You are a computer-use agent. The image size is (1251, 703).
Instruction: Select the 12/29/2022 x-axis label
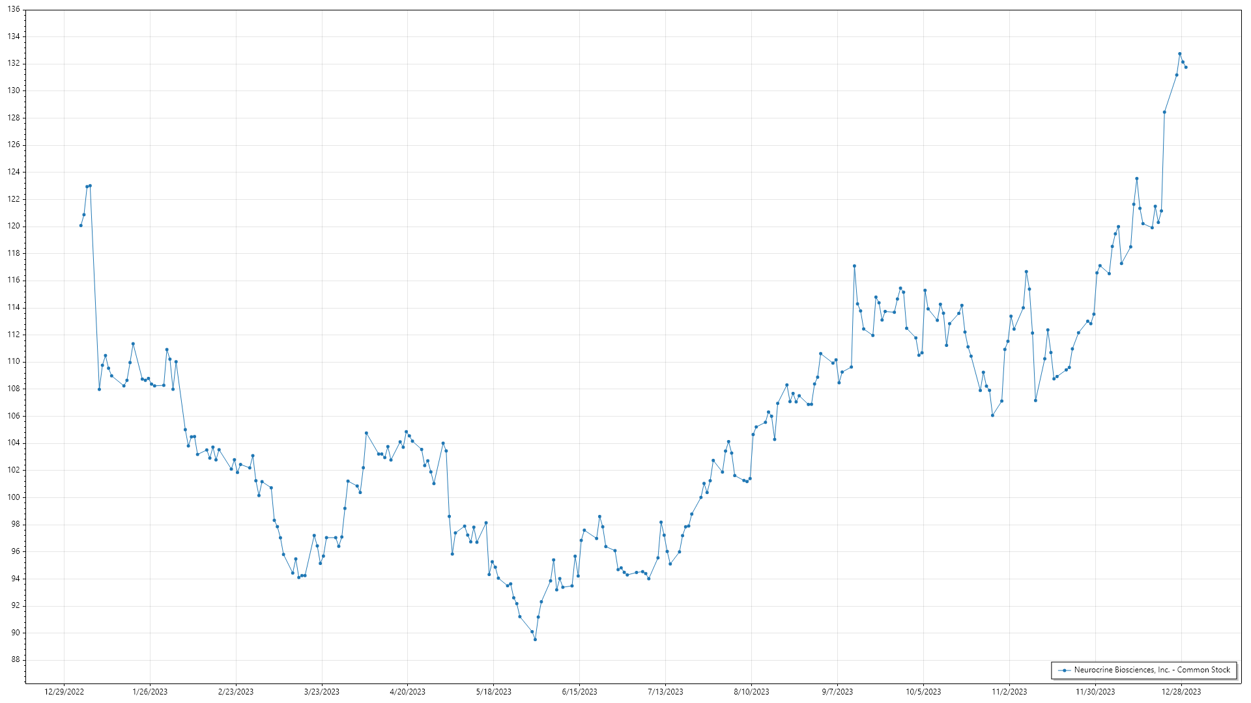[64, 692]
